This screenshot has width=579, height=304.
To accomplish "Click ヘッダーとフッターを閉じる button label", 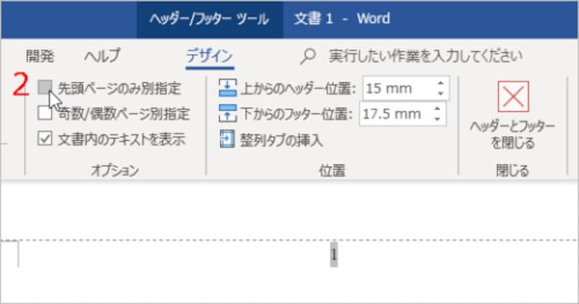I will pos(512,134).
